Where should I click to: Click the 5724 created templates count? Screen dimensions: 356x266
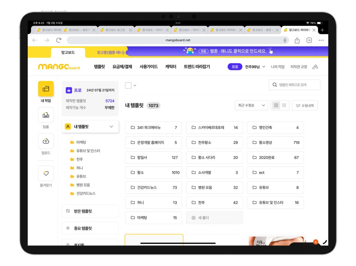pos(110,101)
